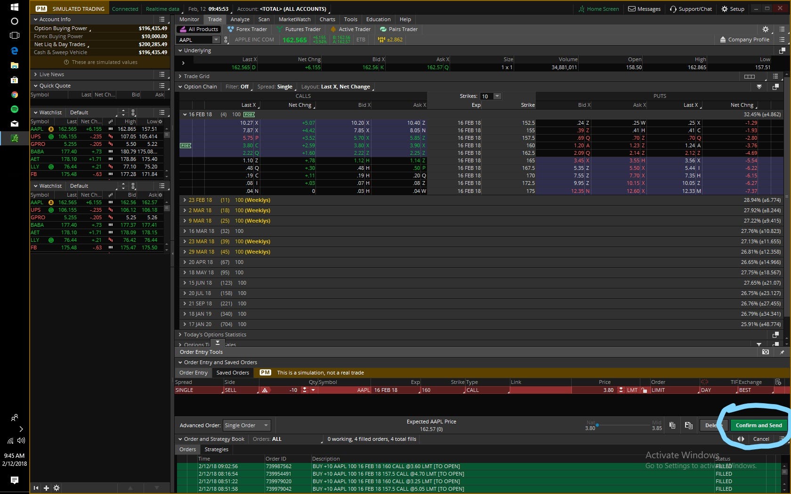Expand the 16 MAR 18 expiration row

click(185, 231)
